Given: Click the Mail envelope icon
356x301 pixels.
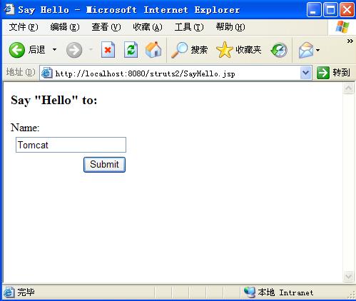Looking at the screenshot, I should [306, 50].
